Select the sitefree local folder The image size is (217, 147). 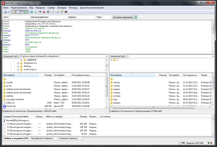click(x=10, y=96)
